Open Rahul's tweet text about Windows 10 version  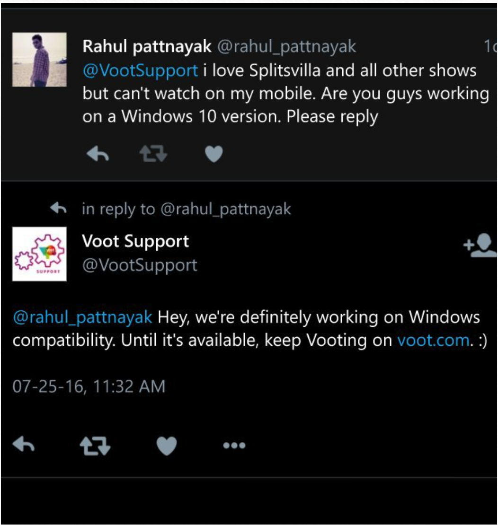point(286,94)
